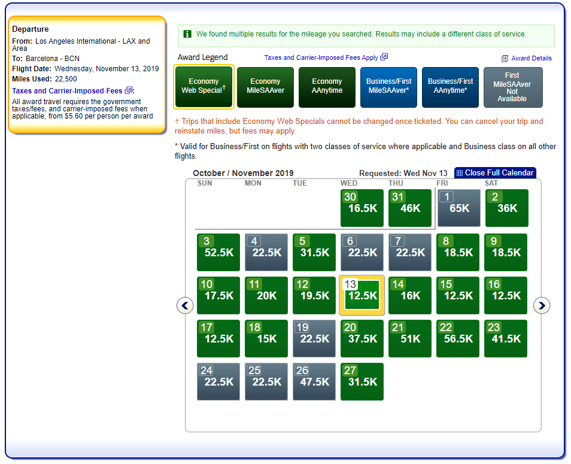Open Taxes and Carrier-Imposed Fees link in Departure panel
Viewport: 571px width, 464px height.
[67, 91]
